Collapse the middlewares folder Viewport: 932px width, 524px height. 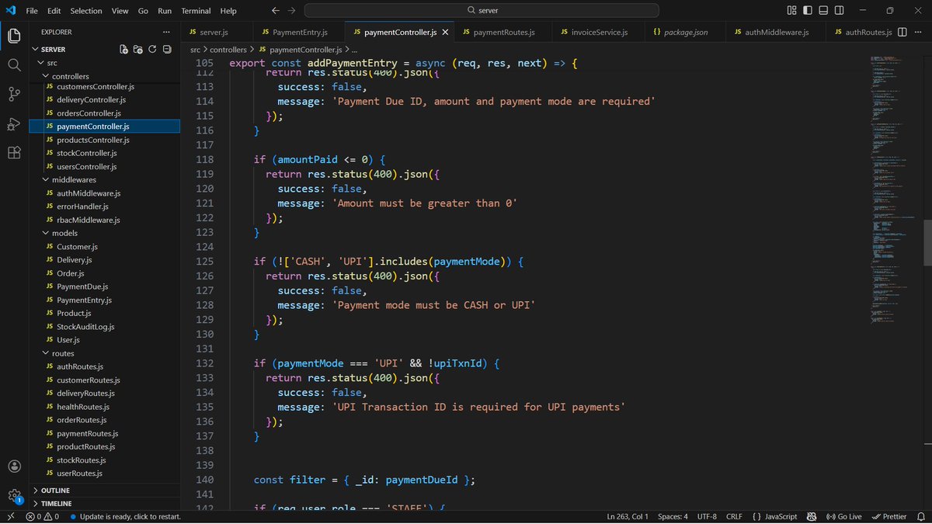click(74, 179)
